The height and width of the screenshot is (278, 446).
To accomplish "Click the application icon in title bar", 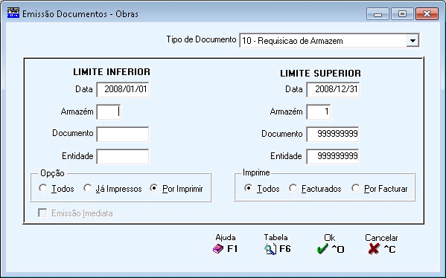I will [13, 13].
